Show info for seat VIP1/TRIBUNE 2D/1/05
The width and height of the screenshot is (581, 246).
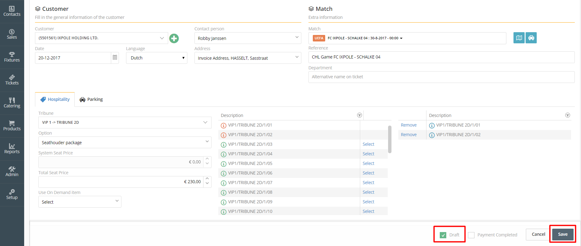223,164
